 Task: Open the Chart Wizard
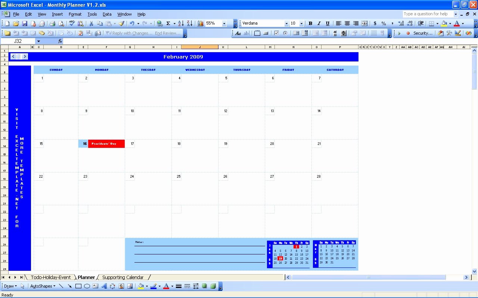coord(201,23)
